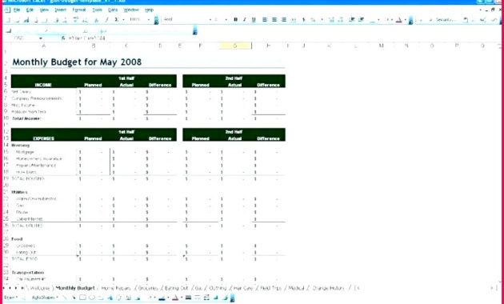The width and height of the screenshot is (504, 304).
Task: Open the Arial font name dropdown
Action: [210, 20]
